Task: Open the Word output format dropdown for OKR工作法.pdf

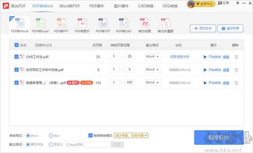Action: tap(153, 56)
